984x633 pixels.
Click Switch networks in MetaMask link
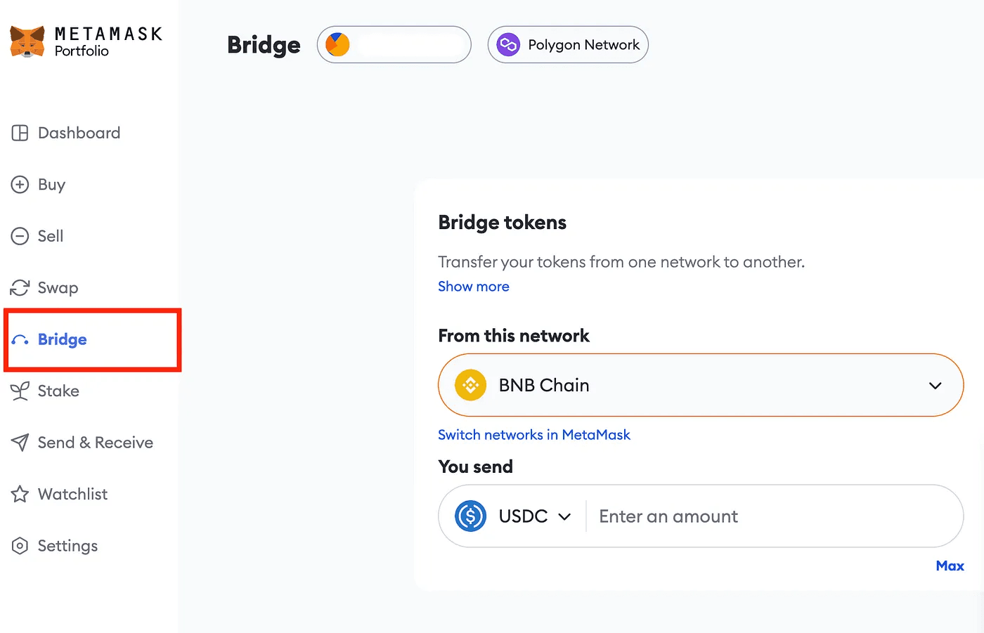[534, 435]
